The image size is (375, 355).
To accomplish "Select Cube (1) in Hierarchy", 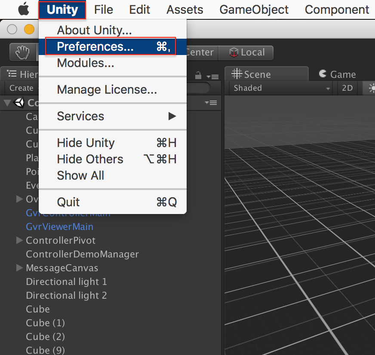I will 46,323.
